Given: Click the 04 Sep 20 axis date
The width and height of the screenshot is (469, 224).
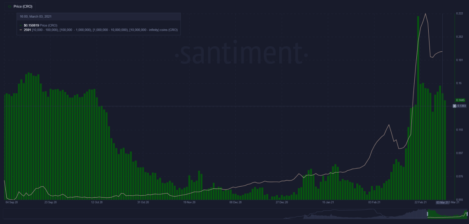Looking at the screenshot, I should [11, 202].
